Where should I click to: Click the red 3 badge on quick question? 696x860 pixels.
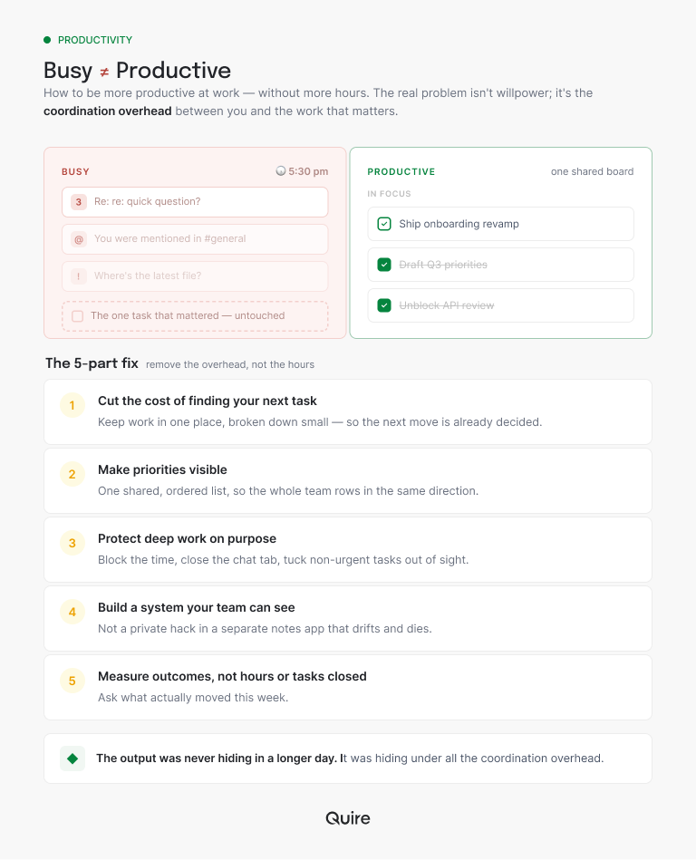coord(79,202)
